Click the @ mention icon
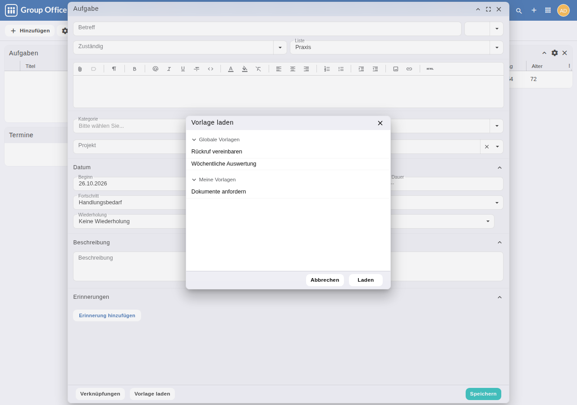 pyautogui.click(x=156, y=69)
